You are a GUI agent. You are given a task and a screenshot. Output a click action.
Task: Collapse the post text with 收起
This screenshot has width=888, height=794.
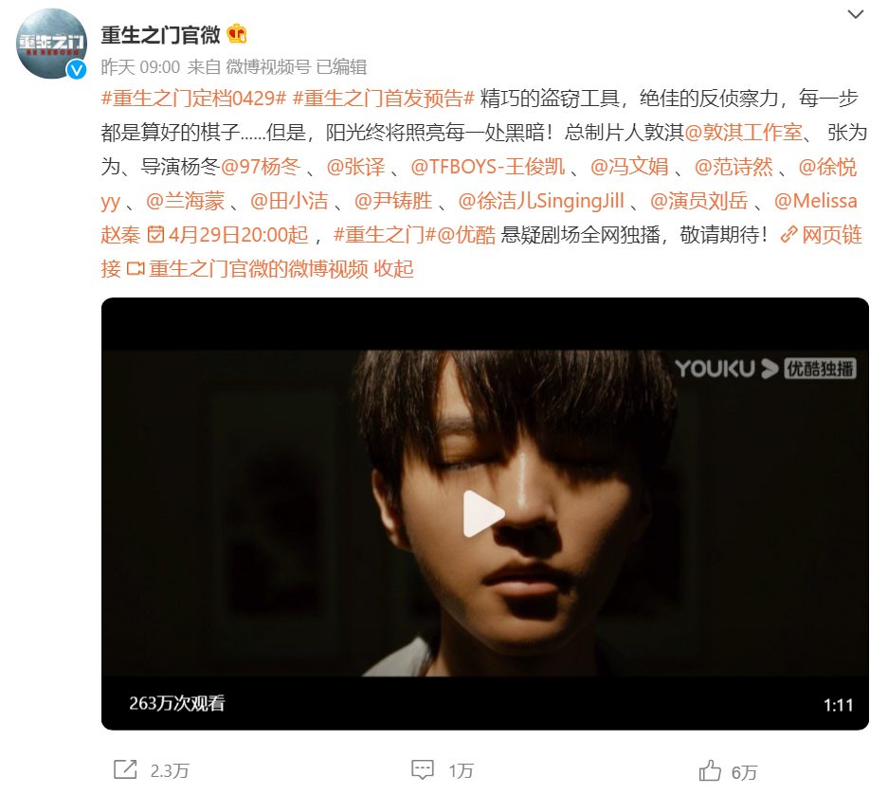click(393, 268)
